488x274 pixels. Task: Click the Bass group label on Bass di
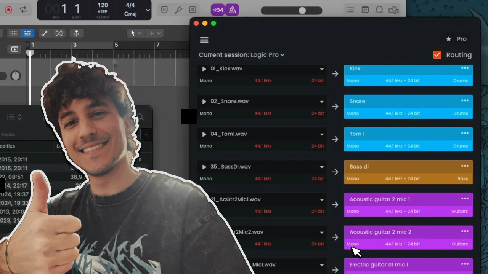tap(462, 179)
